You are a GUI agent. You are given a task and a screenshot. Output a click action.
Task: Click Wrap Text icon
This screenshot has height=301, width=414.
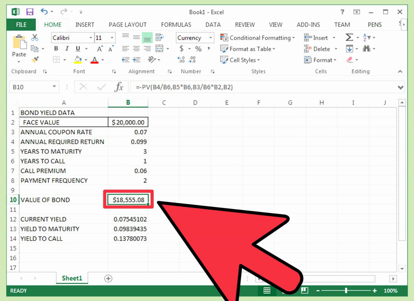click(x=160, y=37)
